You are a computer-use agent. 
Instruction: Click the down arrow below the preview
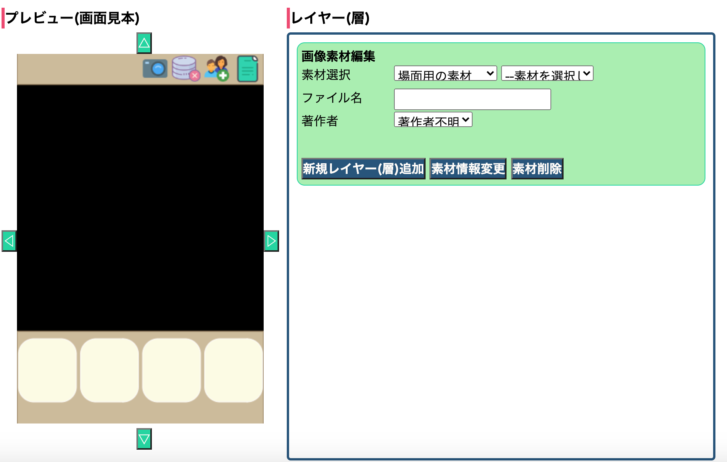(144, 439)
